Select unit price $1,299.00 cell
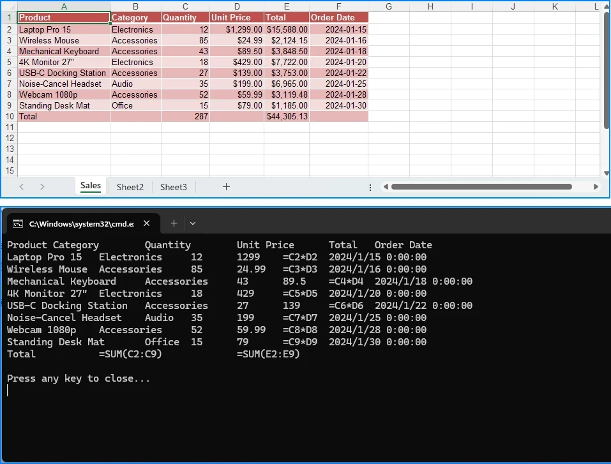This screenshot has width=611, height=464. pyautogui.click(x=237, y=29)
